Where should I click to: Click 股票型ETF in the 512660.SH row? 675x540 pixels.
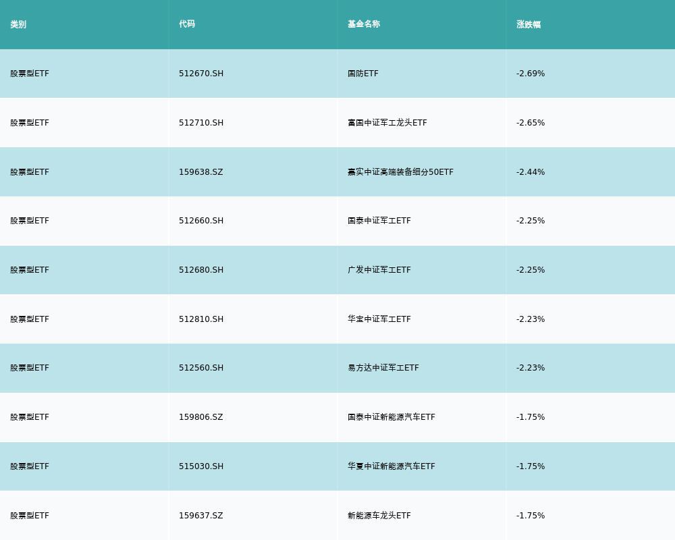[30, 221]
